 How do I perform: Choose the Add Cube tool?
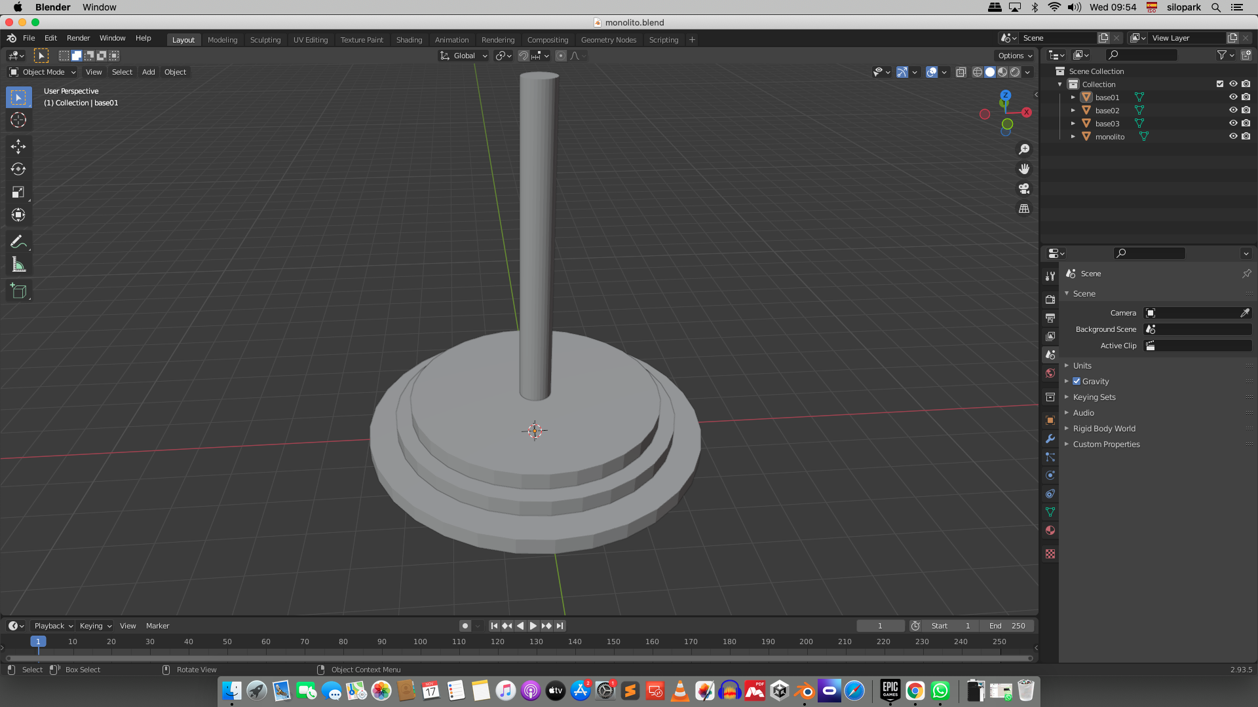tap(18, 291)
